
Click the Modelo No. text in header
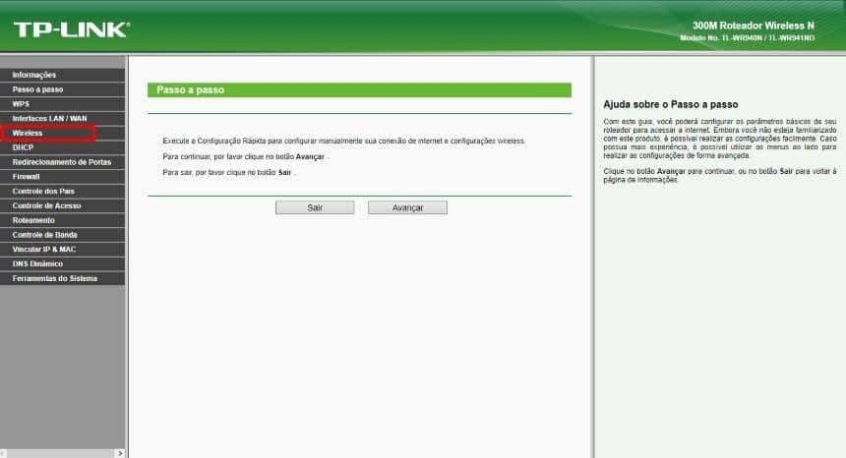(x=748, y=38)
